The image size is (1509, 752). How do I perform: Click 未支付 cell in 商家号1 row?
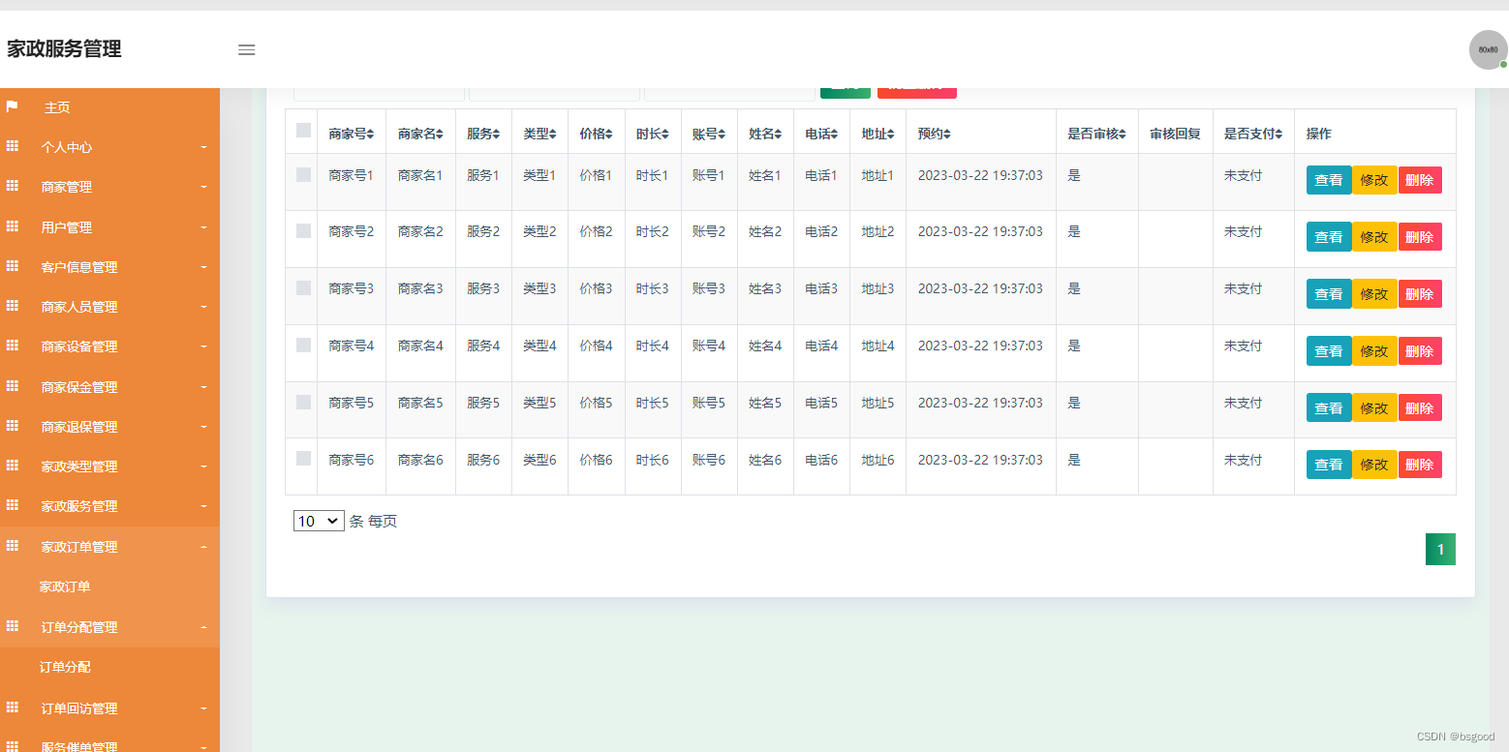pyautogui.click(x=1243, y=176)
